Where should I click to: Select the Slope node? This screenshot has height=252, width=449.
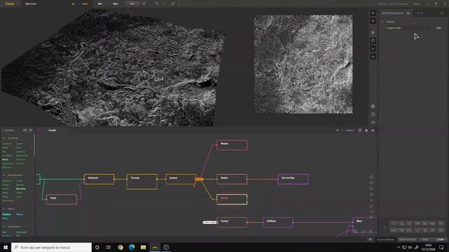pos(62,199)
